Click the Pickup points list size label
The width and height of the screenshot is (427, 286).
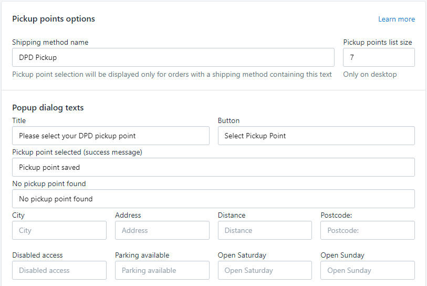[x=378, y=42]
